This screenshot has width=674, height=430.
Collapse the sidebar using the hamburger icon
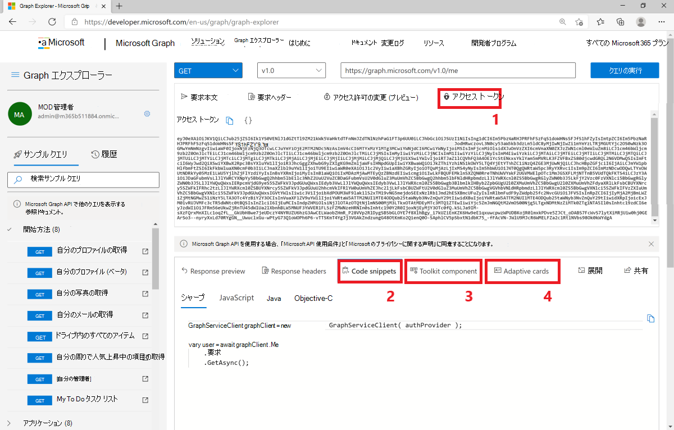[16, 75]
